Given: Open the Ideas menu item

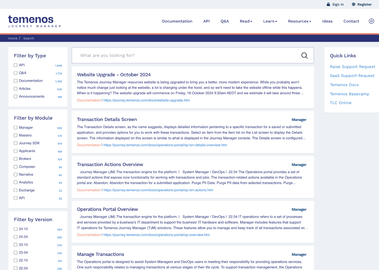Looking at the screenshot, I should click(327, 21).
